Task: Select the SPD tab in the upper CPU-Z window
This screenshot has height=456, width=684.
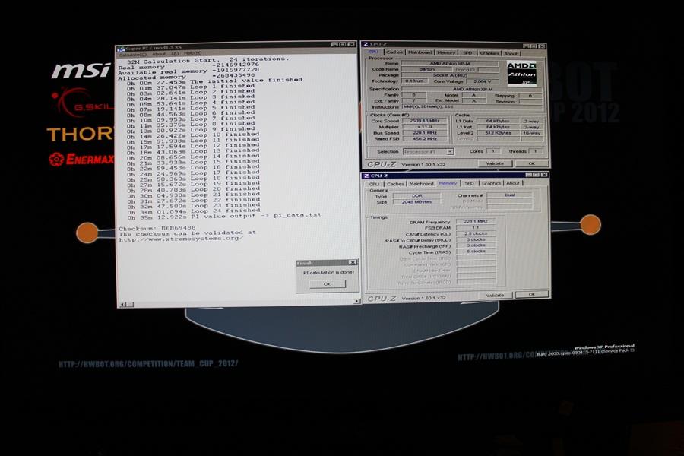Action: (467, 52)
